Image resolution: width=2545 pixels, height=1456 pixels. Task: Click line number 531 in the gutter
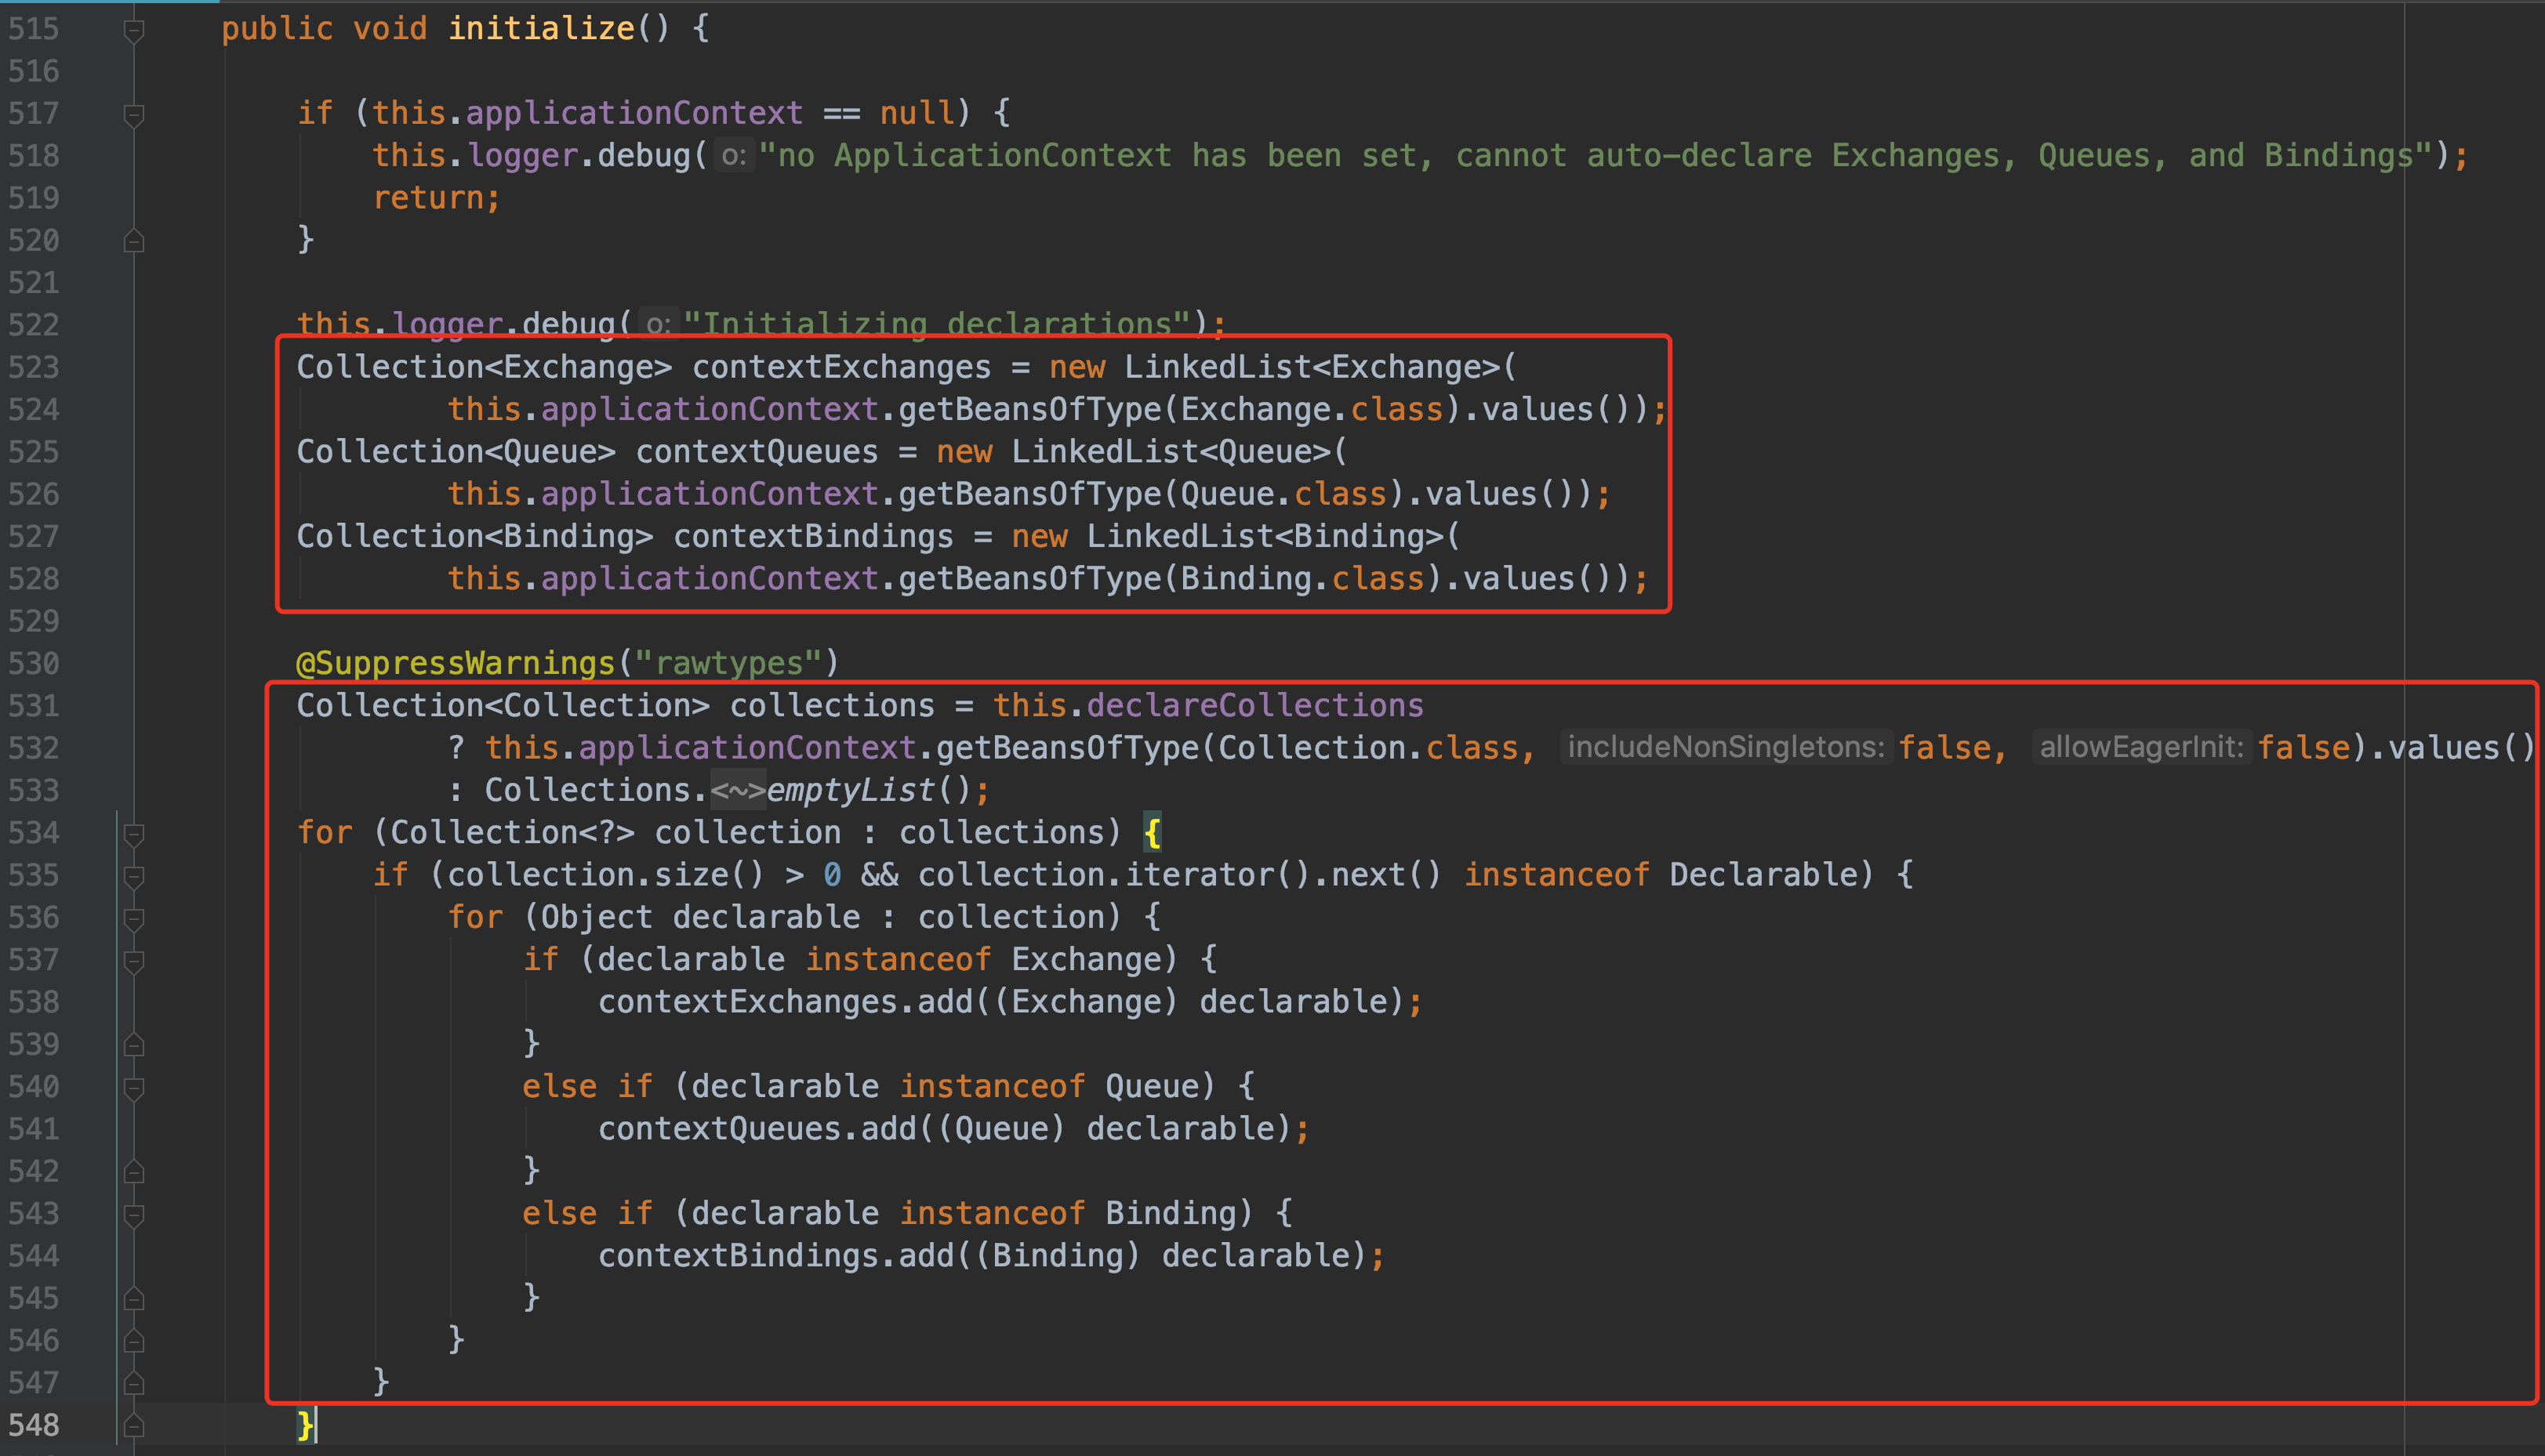(x=34, y=706)
